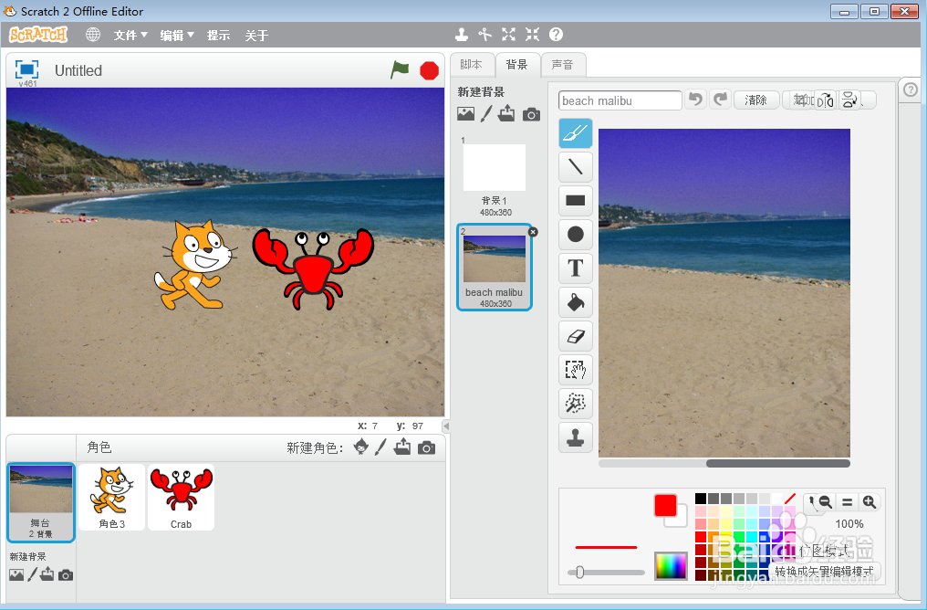Screen dimensions: 927x610
Task: Select the Brush tool in paint editor
Action: (575, 133)
